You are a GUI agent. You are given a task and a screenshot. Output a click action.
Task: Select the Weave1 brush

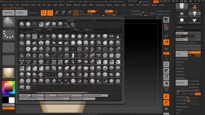point(111,81)
